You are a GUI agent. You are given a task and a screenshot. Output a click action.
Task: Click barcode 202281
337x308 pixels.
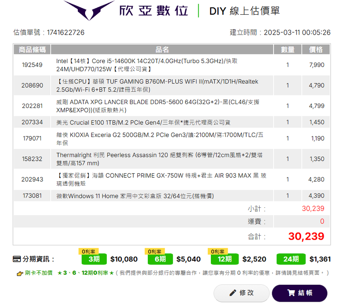pyautogui.click(x=32, y=106)
